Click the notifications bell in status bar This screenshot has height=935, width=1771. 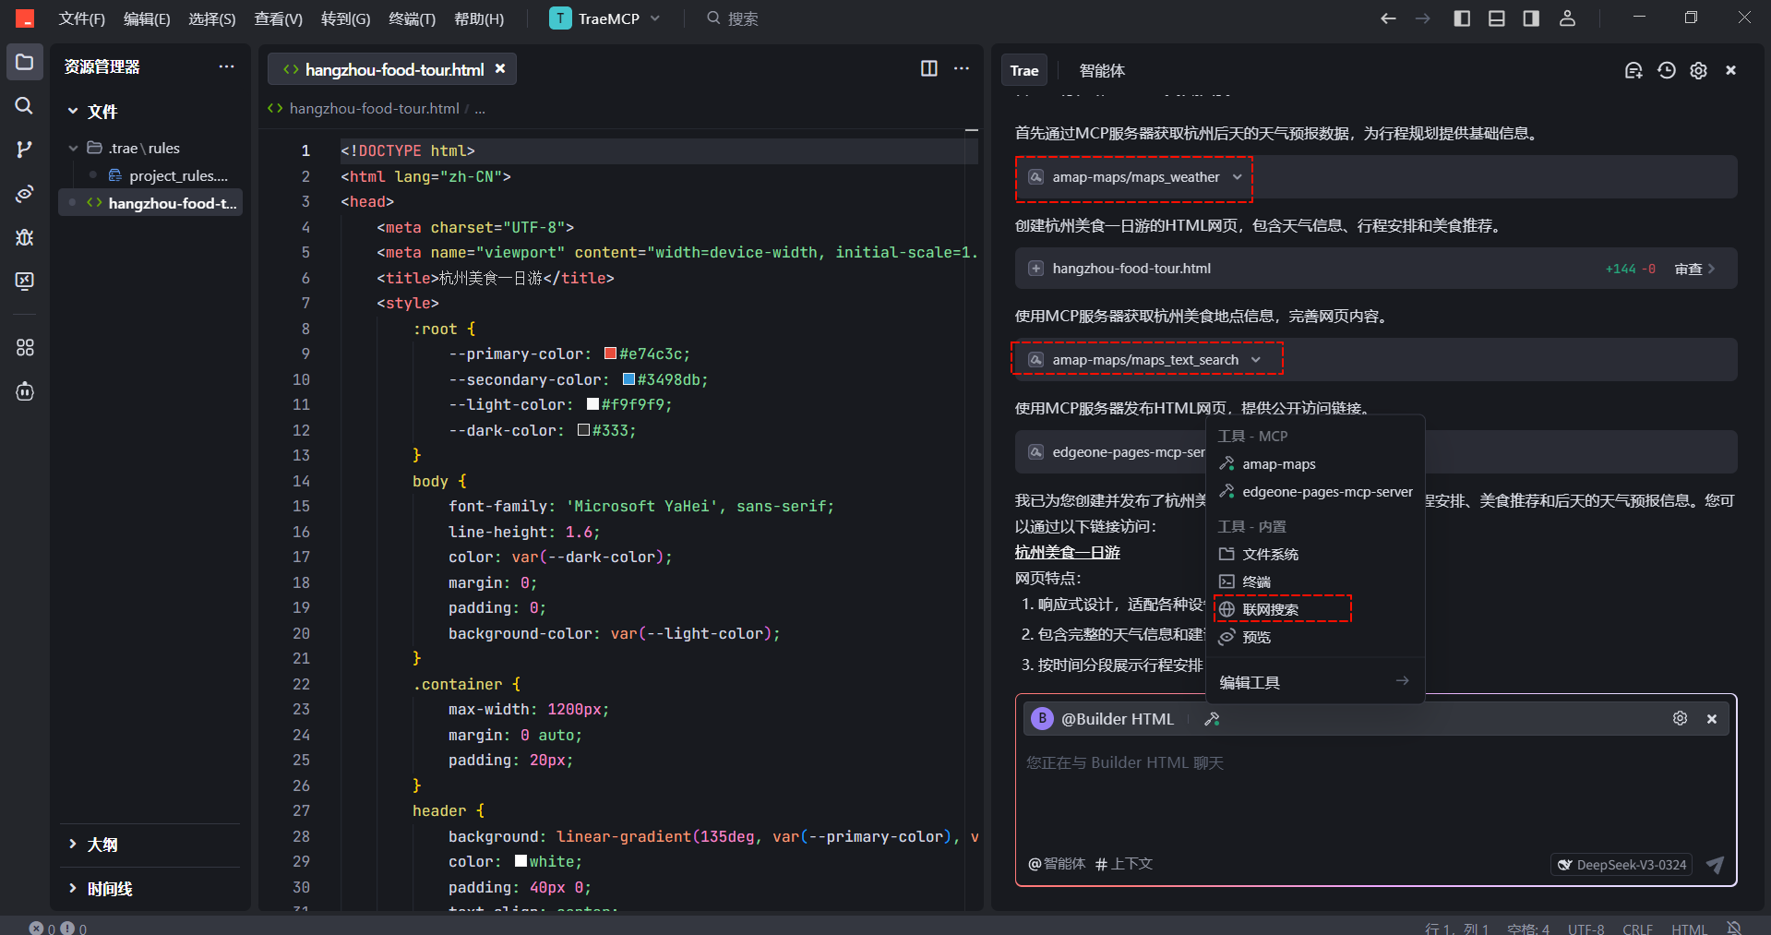pos(1734,928)
